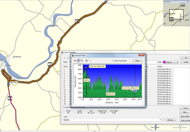Click the Browse... button
Viewport: 190px width, 132px height.
(x=171, y=120)
